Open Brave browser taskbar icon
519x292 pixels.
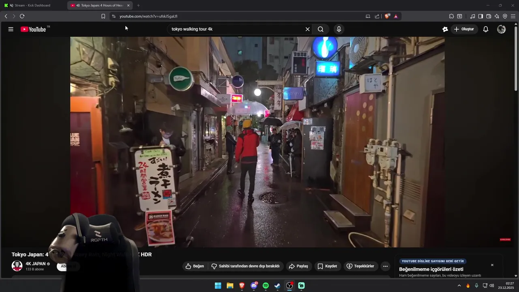click(242, 286)
